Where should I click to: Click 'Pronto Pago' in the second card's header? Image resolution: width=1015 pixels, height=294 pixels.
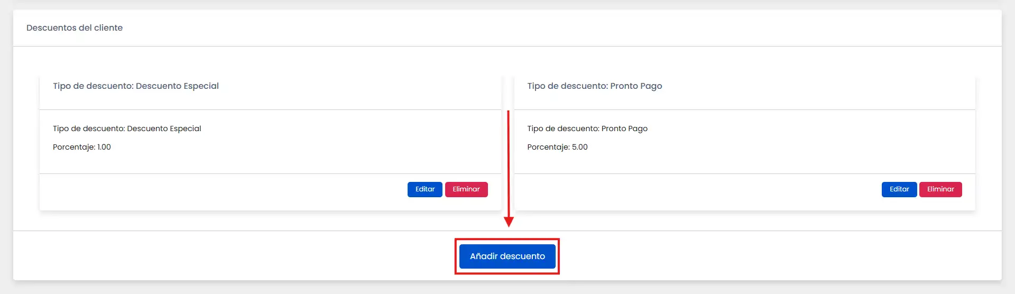[636, 86]
